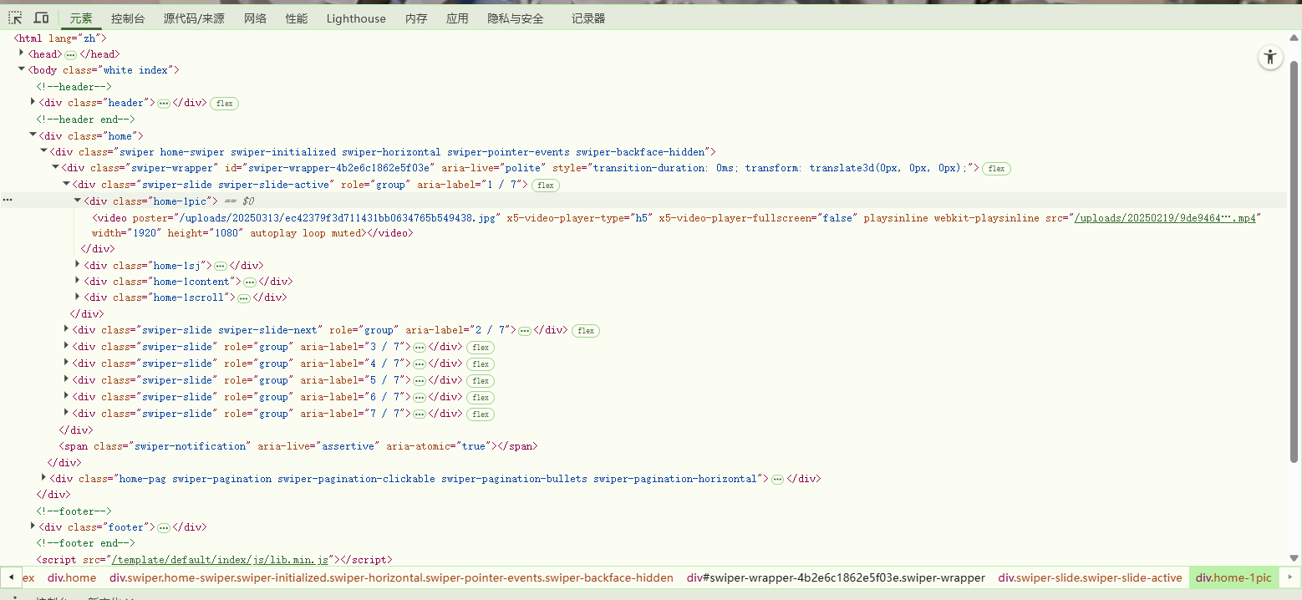Image resolution: width=1302 pixels, height=600 pixels.
Task: Expand the home-1sj div node
Action: click(78, 265)
